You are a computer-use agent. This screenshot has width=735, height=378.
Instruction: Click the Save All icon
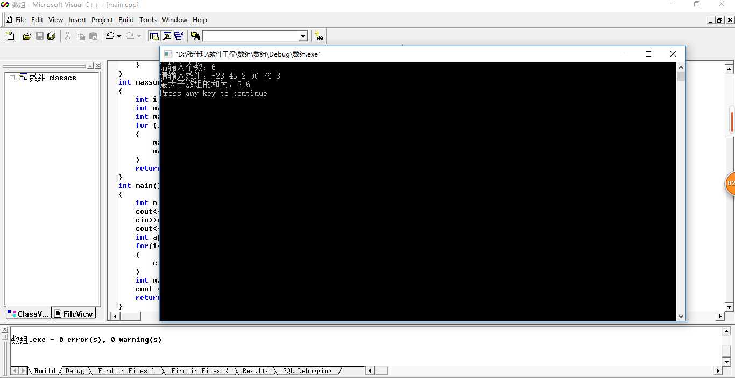coord(52,36)
